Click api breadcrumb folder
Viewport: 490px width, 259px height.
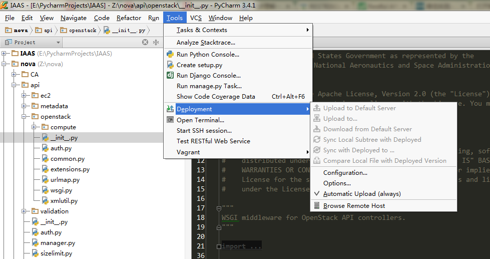tap(44, 31)
